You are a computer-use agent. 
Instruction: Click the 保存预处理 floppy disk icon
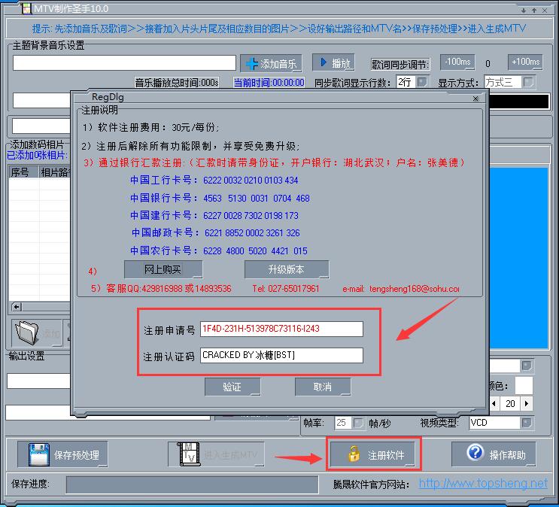(38, 454)
